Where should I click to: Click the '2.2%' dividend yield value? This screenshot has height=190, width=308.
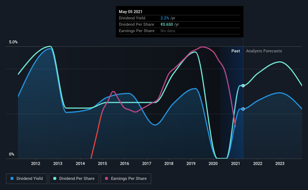coord(165,18)
